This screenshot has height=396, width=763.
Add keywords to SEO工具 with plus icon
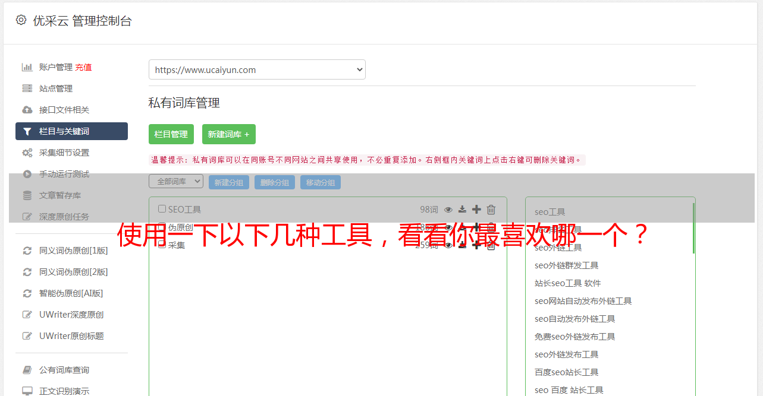476,209
